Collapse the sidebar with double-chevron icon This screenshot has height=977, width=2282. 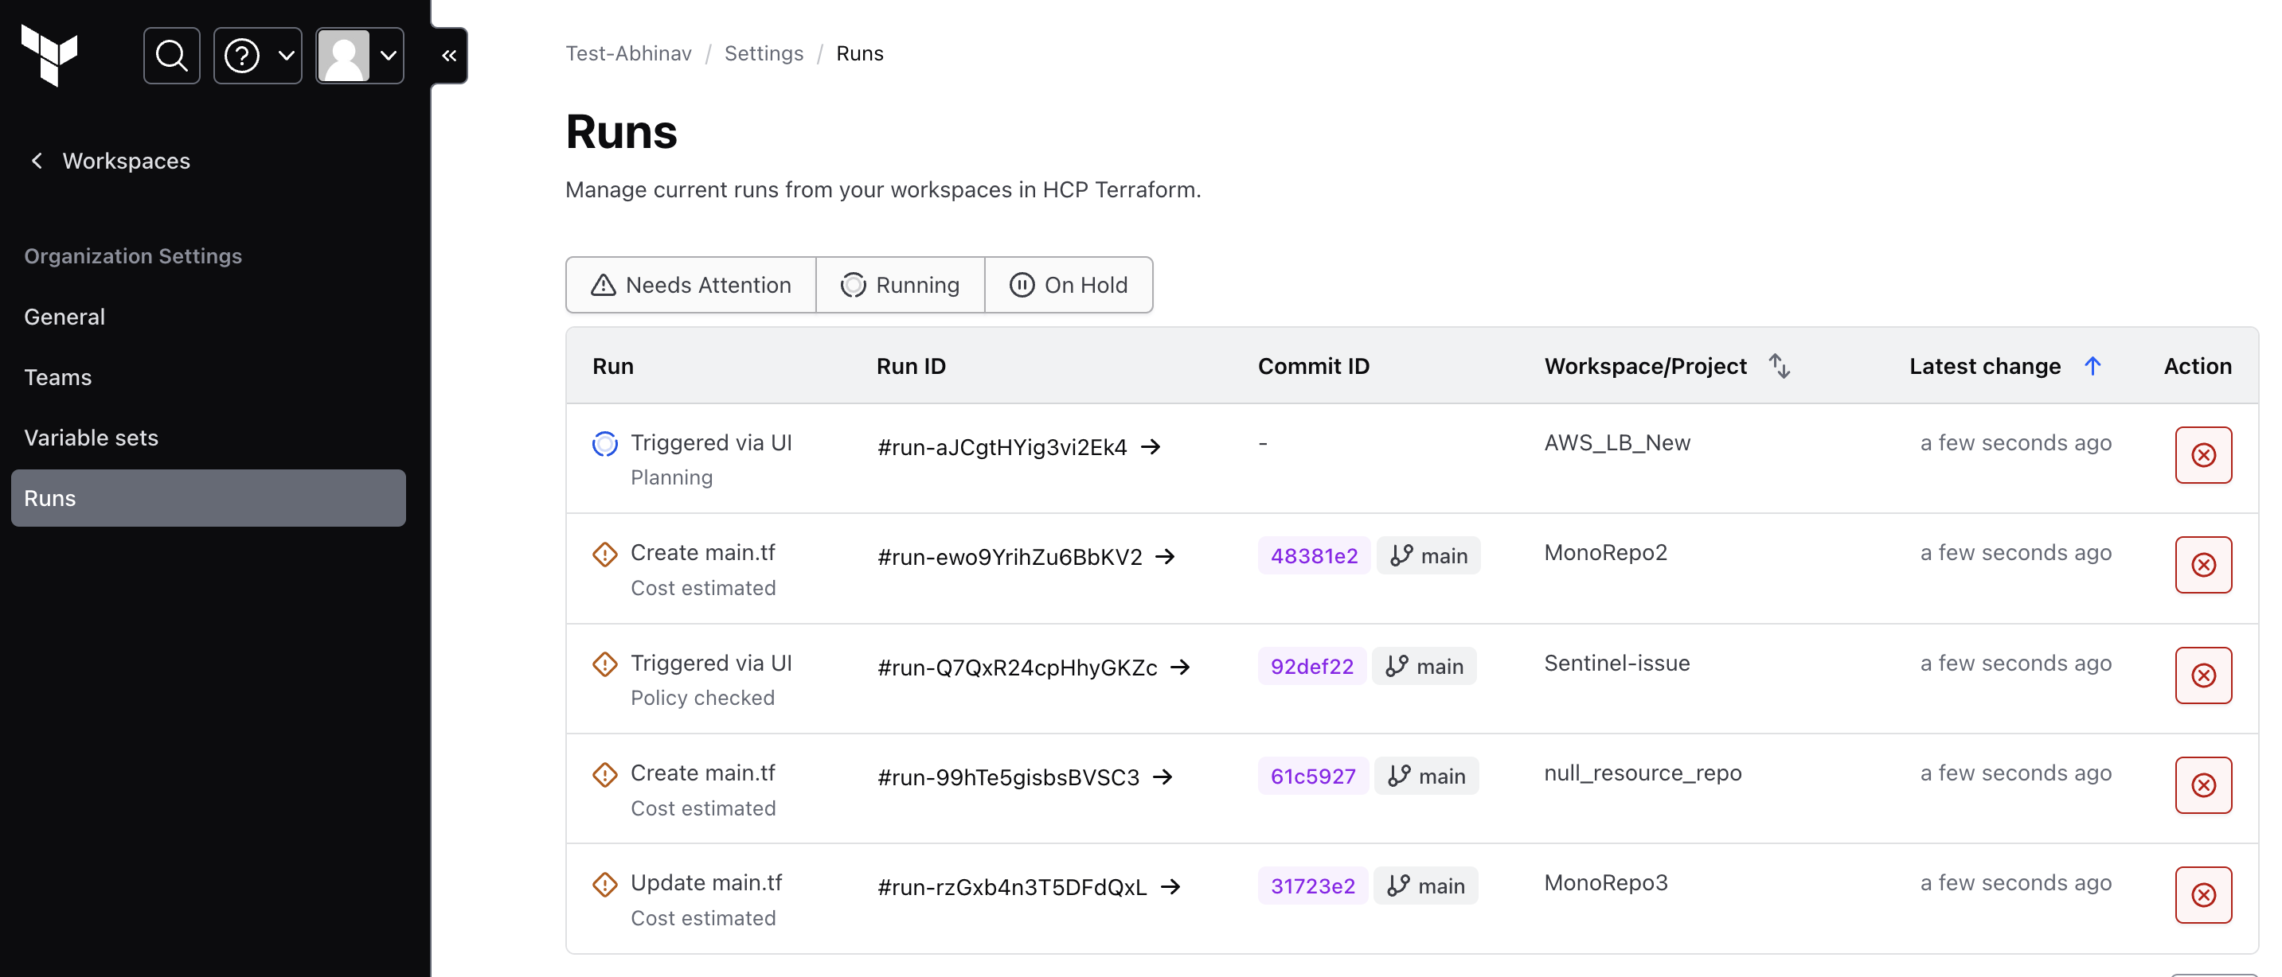tap(449, 56)
